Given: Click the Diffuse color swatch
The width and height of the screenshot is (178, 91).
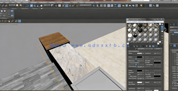Looking at the screenshot, I should (140, 53).
